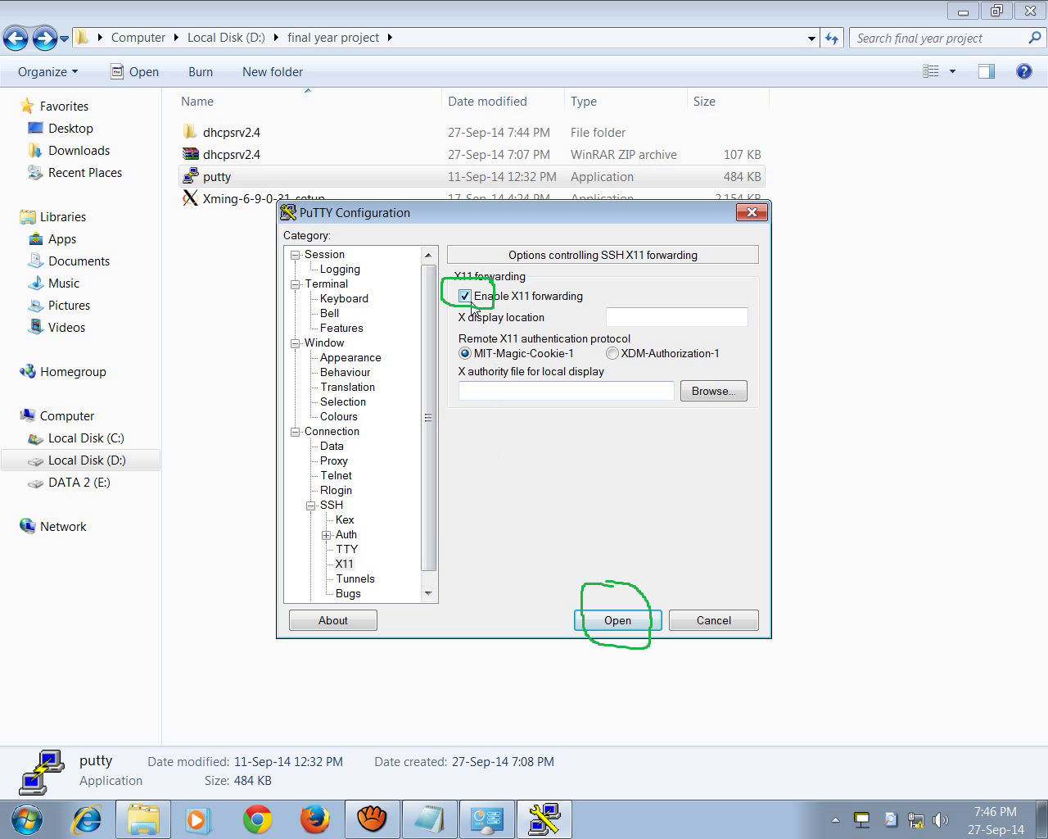This screenshot has height=839, width=1048.
Task: Collapse the Window tree node
Action: tap(295, 343)
